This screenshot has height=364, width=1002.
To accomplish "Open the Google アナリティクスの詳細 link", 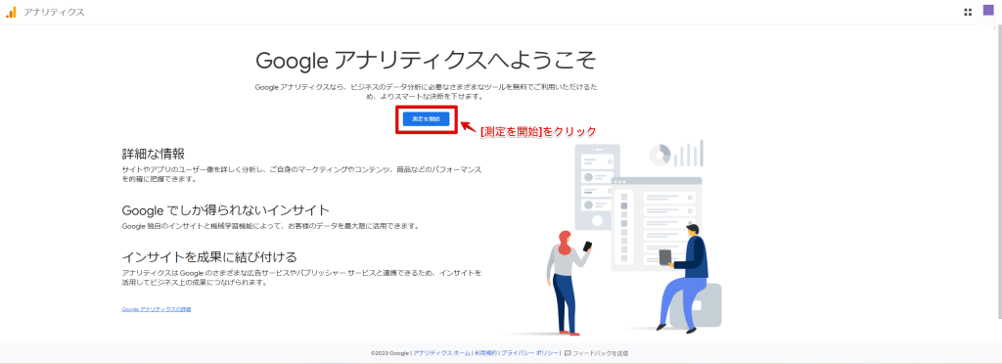I will (156, 309).
